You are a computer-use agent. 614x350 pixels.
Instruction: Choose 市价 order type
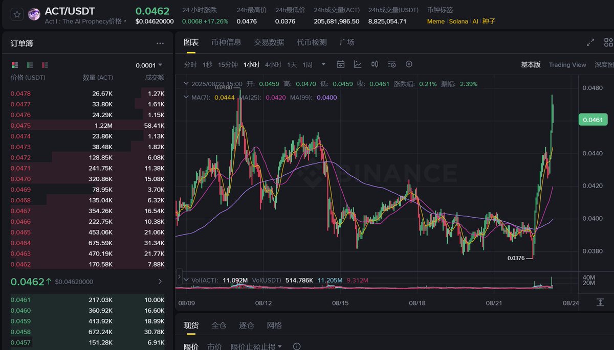[214, 346]
